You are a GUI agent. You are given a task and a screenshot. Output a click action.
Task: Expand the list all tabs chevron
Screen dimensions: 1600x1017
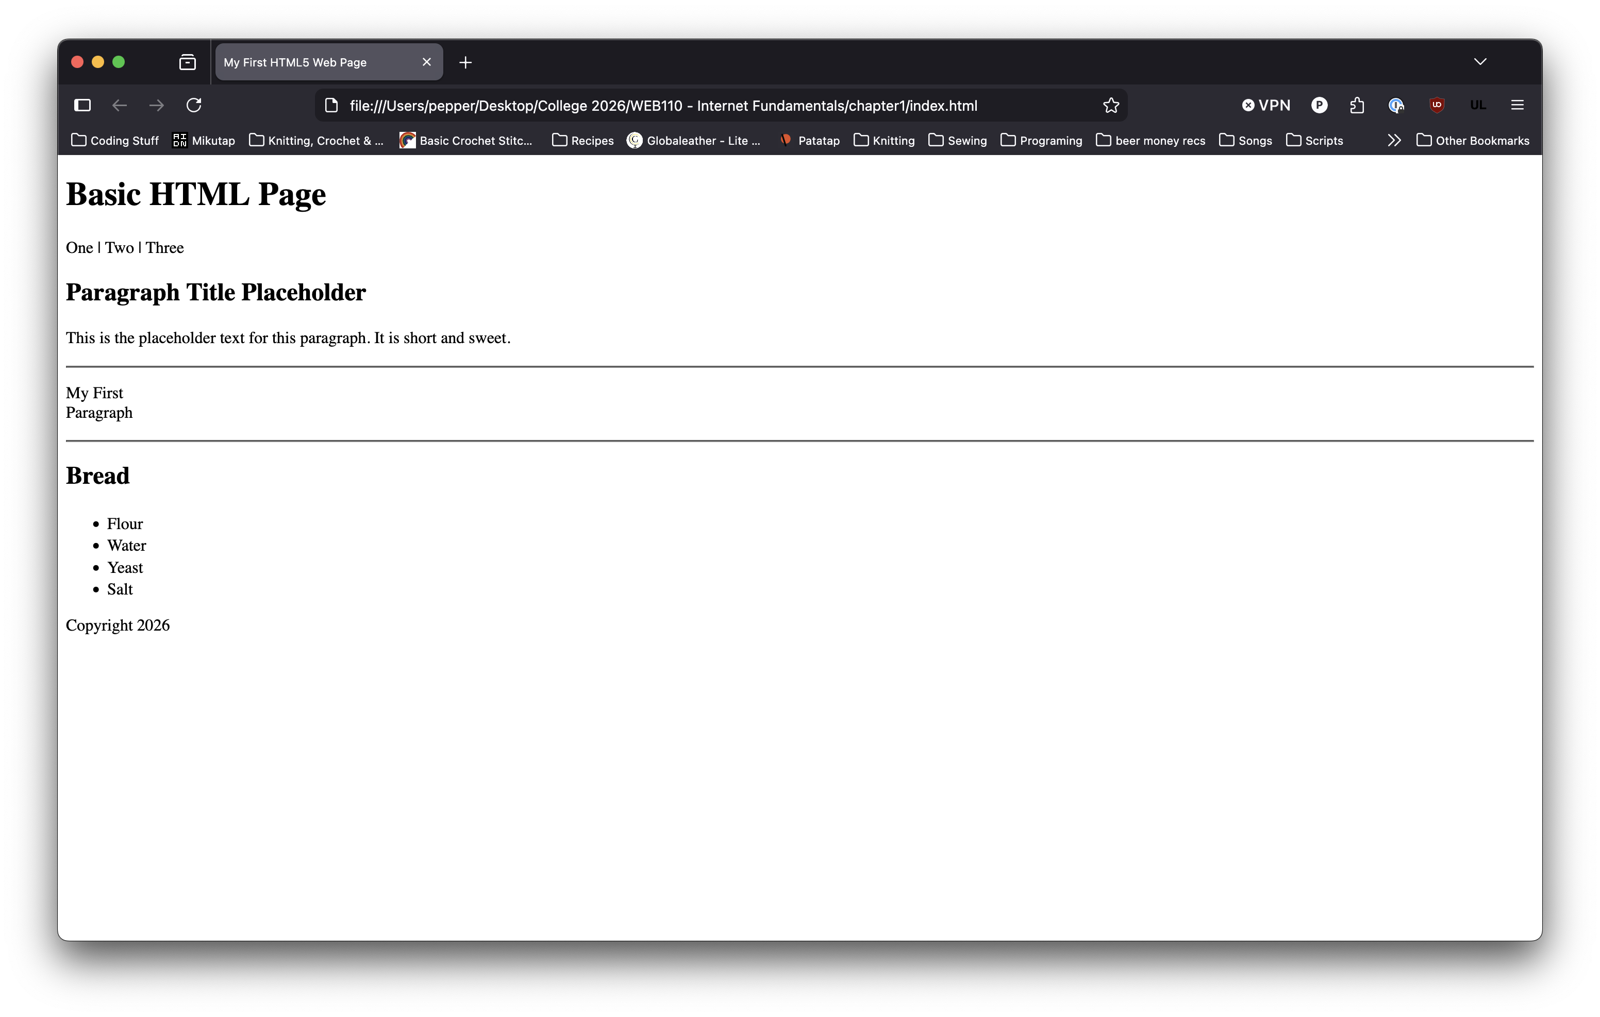(x=1480, y=62)
